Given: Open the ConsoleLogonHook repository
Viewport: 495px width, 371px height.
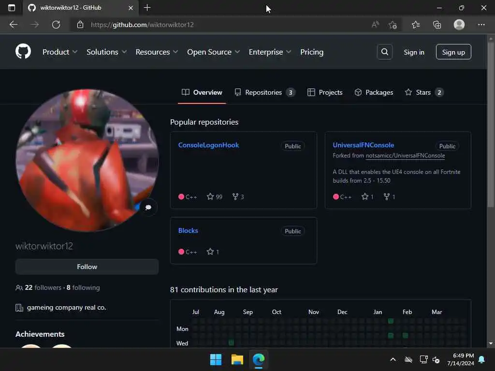Looking at the screenshot, I should (x=208, y=145).
